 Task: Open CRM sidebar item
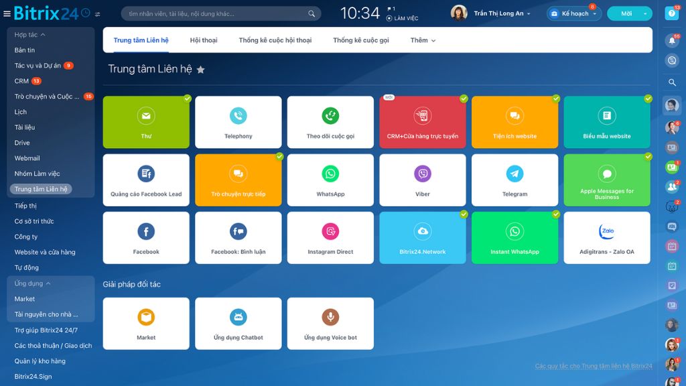[21, 81]
